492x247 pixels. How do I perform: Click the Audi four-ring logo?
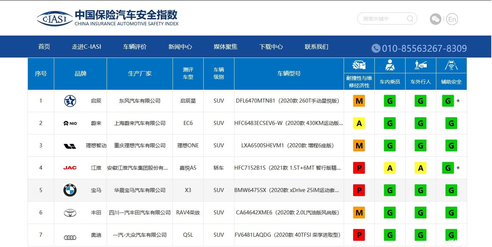click(70, 237)
